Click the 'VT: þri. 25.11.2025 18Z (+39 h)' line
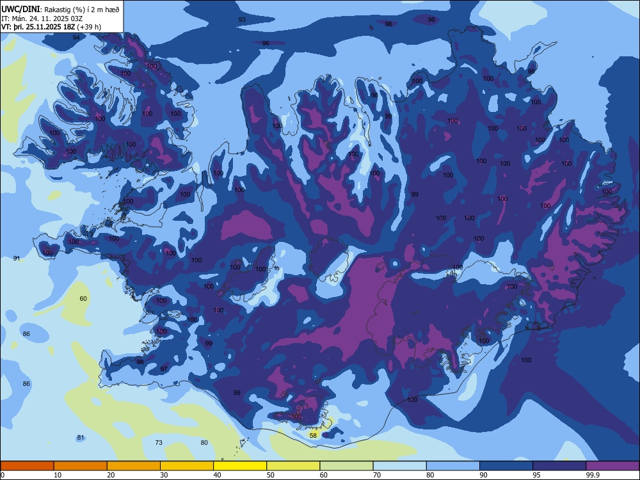 point(51,27)
